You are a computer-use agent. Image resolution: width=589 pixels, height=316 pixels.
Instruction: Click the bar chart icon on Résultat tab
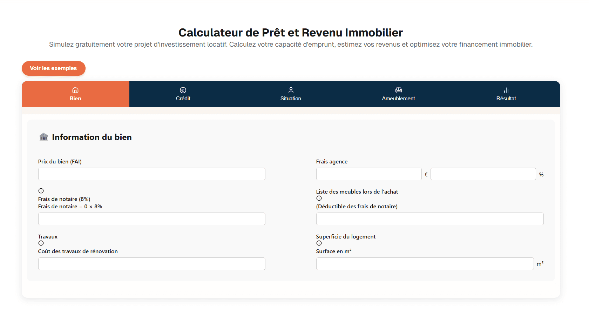pyautogui.click(x=506, y=90)
